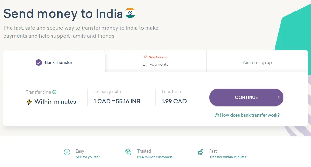This screenshot has width=311, height=167.
Task: Open the How does bank transfer work link
Action: [x=250, y=115]
